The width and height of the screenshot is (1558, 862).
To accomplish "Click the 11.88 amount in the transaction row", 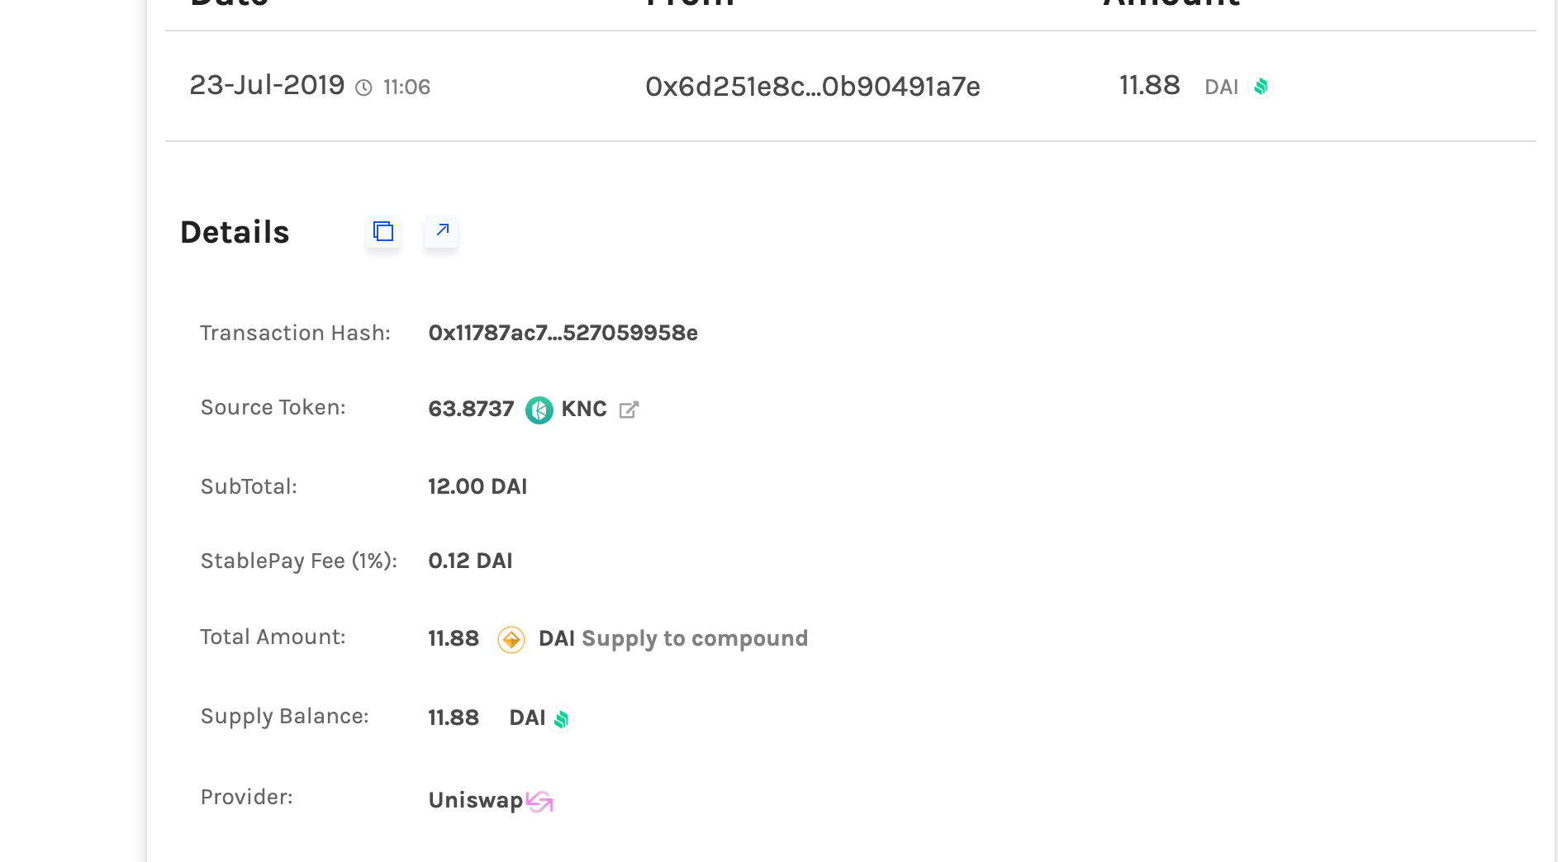I will [1149, 85].
